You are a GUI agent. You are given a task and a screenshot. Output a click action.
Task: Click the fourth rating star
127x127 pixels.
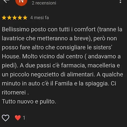tap(20, 17)
